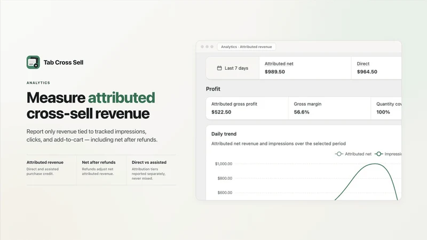Viewport: 427px width, 240px height.
Task: Click the Impressions legend marker
Action: point(378,154)
